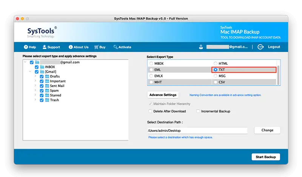Open the Help menu item
302x177 pixels.
click(30, 47)
